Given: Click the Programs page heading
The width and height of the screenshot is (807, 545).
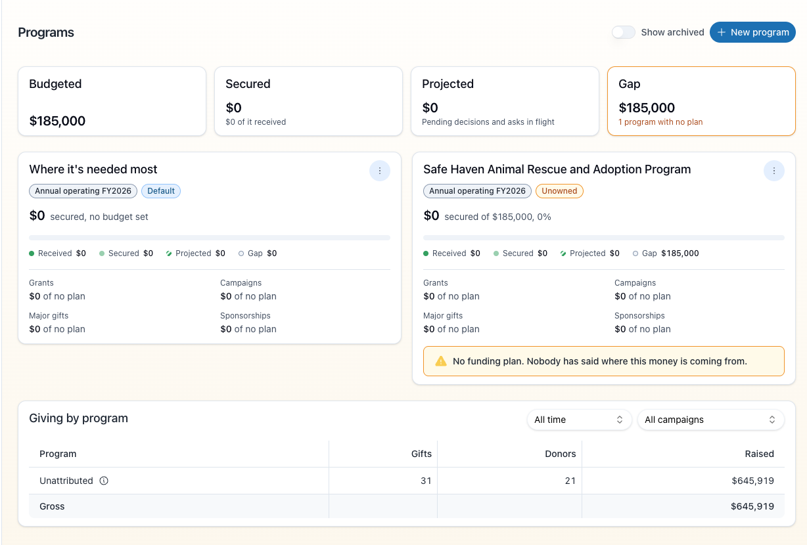Looking at the screenshot, I should pos(46,32).
